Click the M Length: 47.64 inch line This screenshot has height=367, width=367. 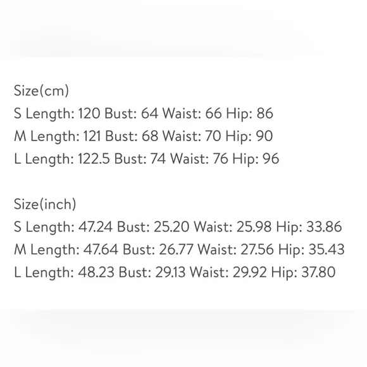tap(179, 249)
